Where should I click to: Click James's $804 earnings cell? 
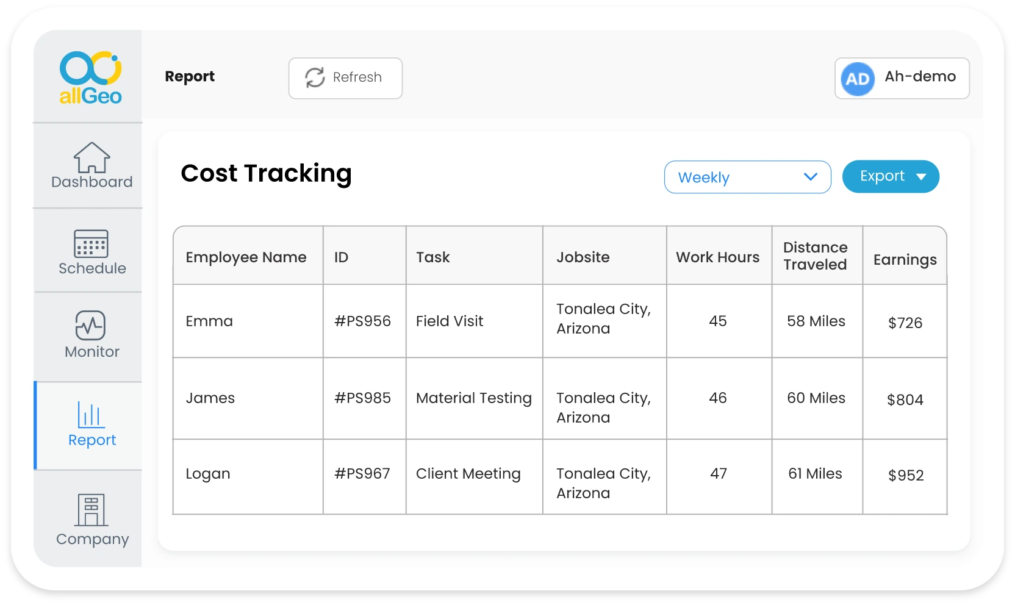tap(905, 399)
